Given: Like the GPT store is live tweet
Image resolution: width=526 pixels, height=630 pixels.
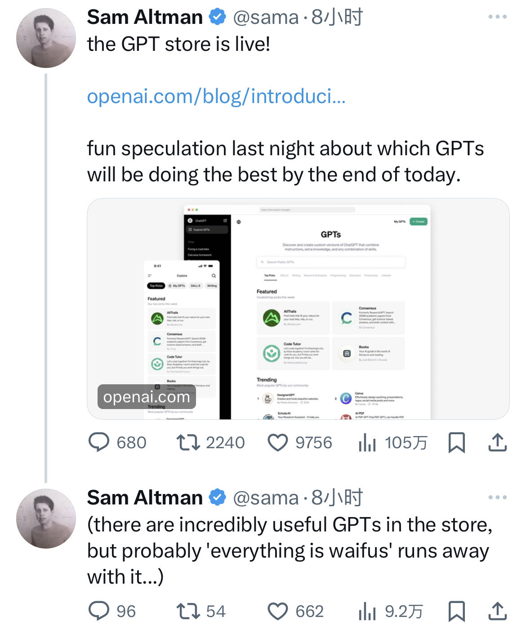Looking at the screenshot, I should (278, 442).
